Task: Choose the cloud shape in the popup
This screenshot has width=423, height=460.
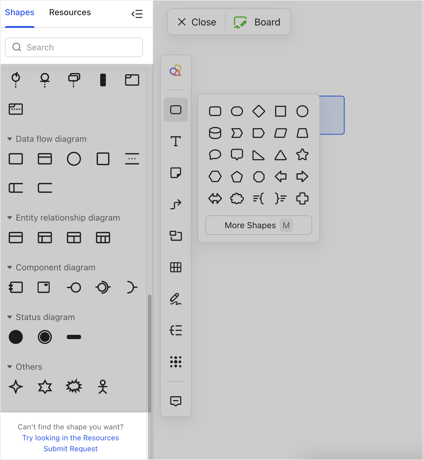Action: (237, 198)
